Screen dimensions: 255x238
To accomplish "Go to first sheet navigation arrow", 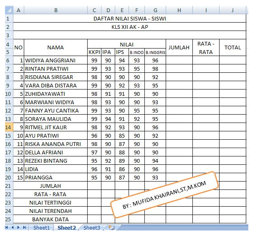I will coord(7,227).
